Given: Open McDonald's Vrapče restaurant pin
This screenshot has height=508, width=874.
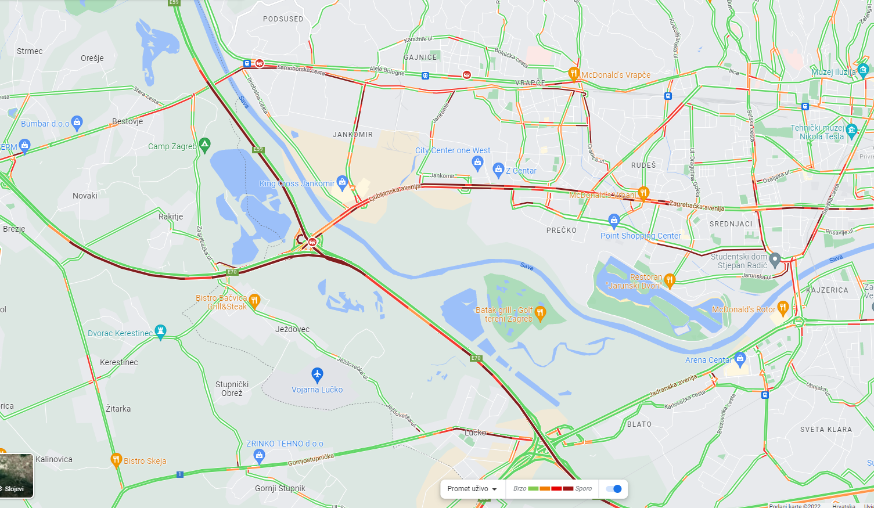Looking at the screenshot, I should point(574,73).
